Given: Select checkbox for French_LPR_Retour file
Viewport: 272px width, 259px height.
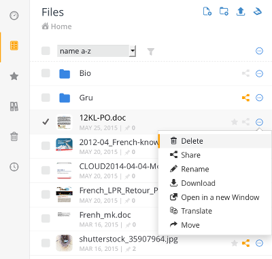Looking at the screenshot, I should (x=46, y=194).
